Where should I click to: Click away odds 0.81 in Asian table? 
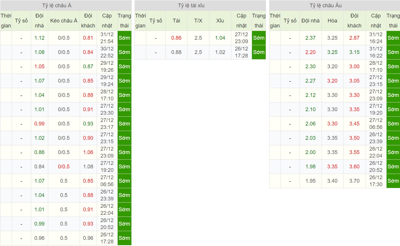point(88,38)
